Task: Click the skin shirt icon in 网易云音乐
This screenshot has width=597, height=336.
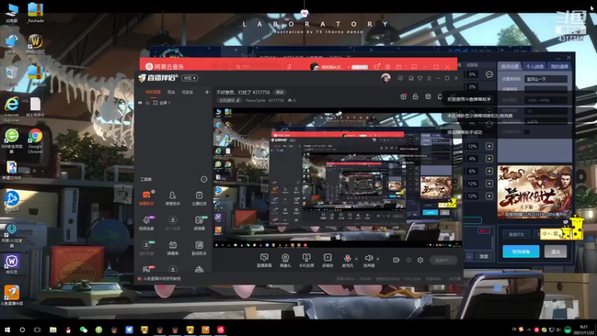Action: [x=377, y=66]
